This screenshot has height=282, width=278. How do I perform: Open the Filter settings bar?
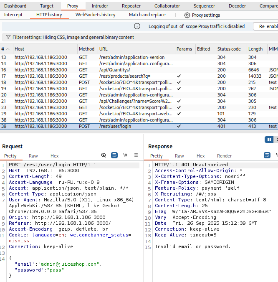coord(73,37)
